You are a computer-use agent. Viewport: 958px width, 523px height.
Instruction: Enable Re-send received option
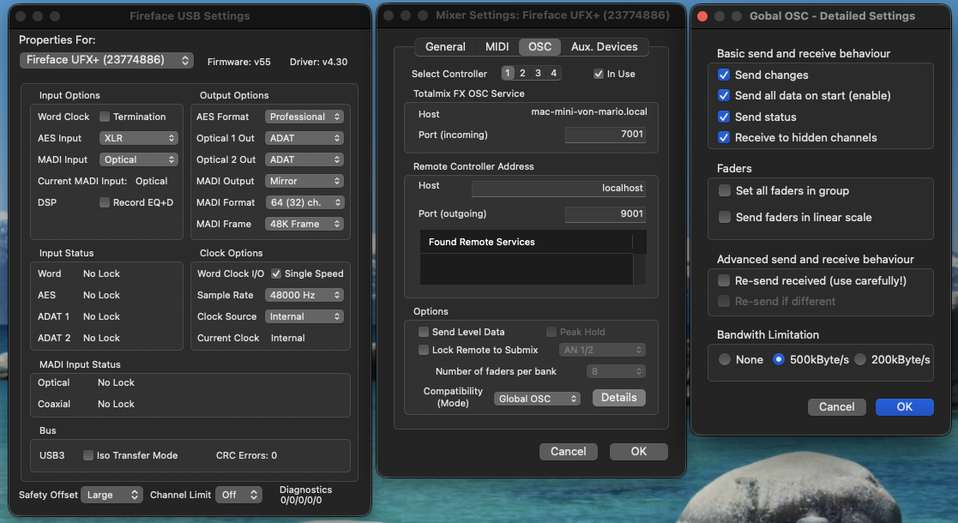click(724, 280)
